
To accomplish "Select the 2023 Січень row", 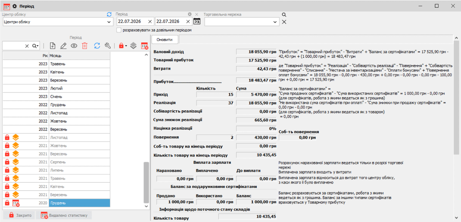I will pos(56,97).
